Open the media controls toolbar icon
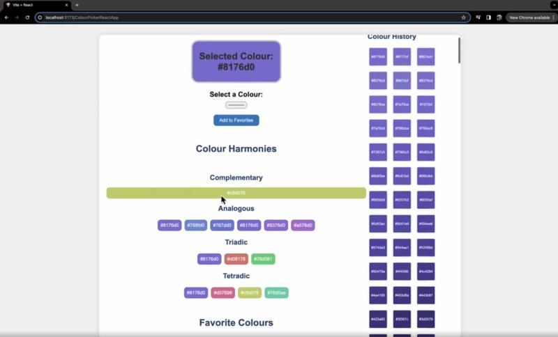The image size is (558, 337). click(x=478, y=17)
